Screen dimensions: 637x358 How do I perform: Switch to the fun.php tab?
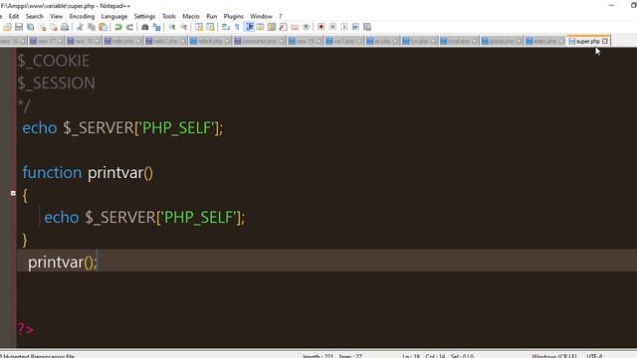tap(419, 42)
